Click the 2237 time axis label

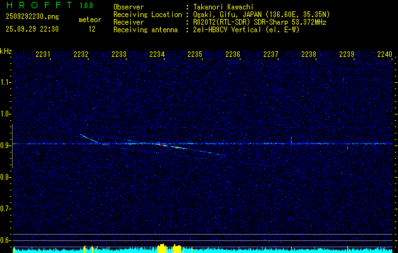point(271,55)
